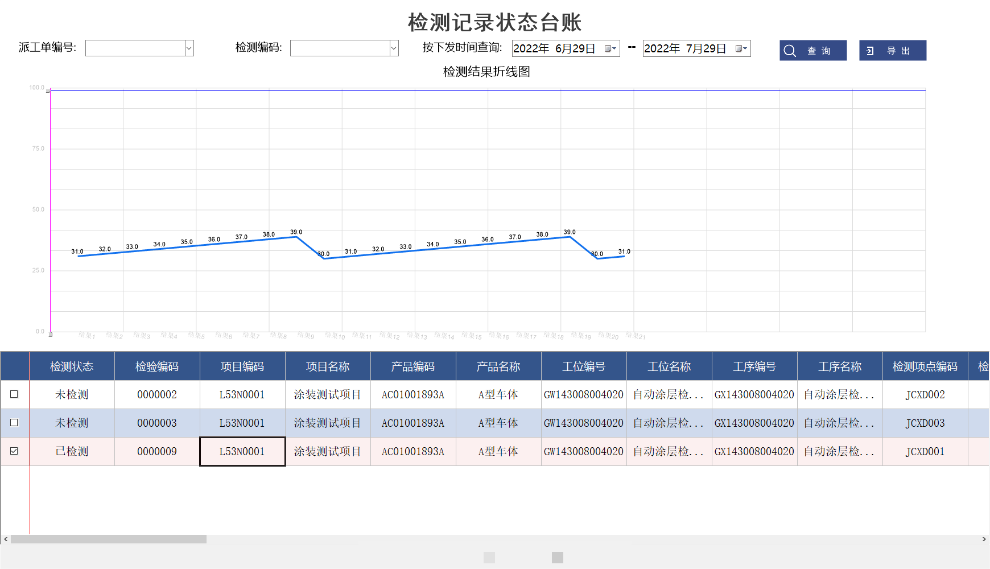The width and height of the screenshot is (990, 569).
Task: Click GW143008004020 cell in row 0000002
Action: point(584,394)
